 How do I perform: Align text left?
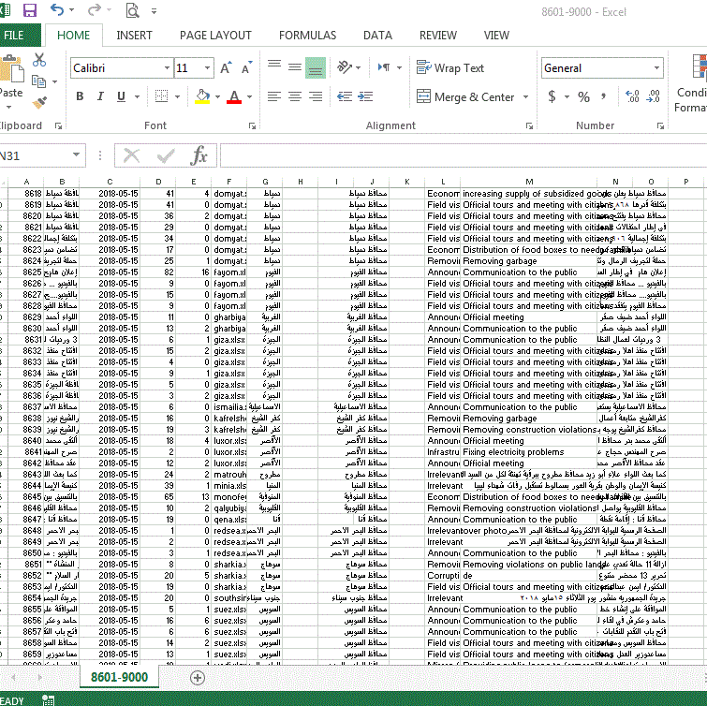tap(274, 96)
